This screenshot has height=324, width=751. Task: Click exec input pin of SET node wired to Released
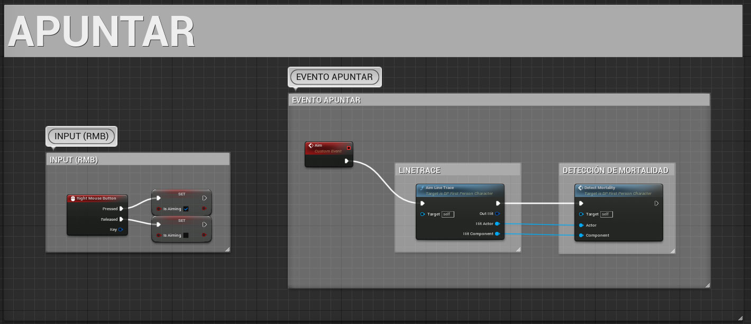[158, 224]
